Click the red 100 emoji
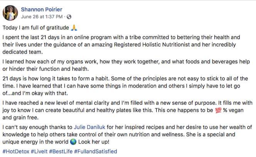Viewport: 256px width, 157px height. 218,110
